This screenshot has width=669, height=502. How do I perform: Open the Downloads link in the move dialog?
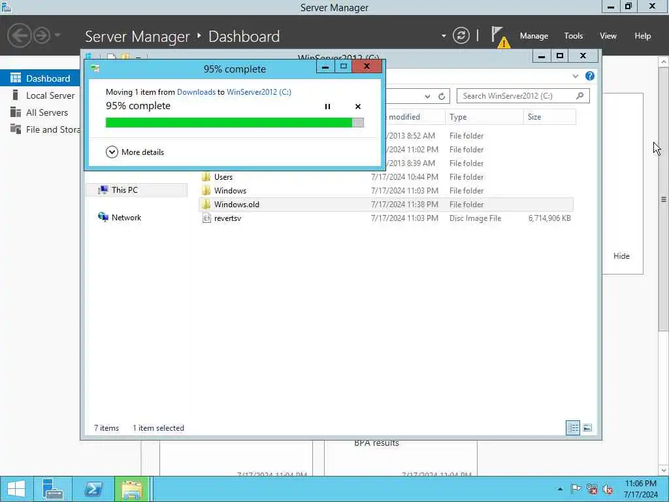pyautogui.click(x=196, y=92)
